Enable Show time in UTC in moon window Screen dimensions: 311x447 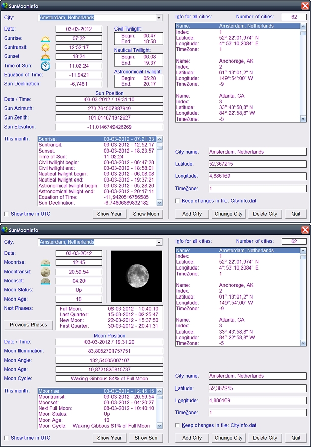click(x=7, y=438)
